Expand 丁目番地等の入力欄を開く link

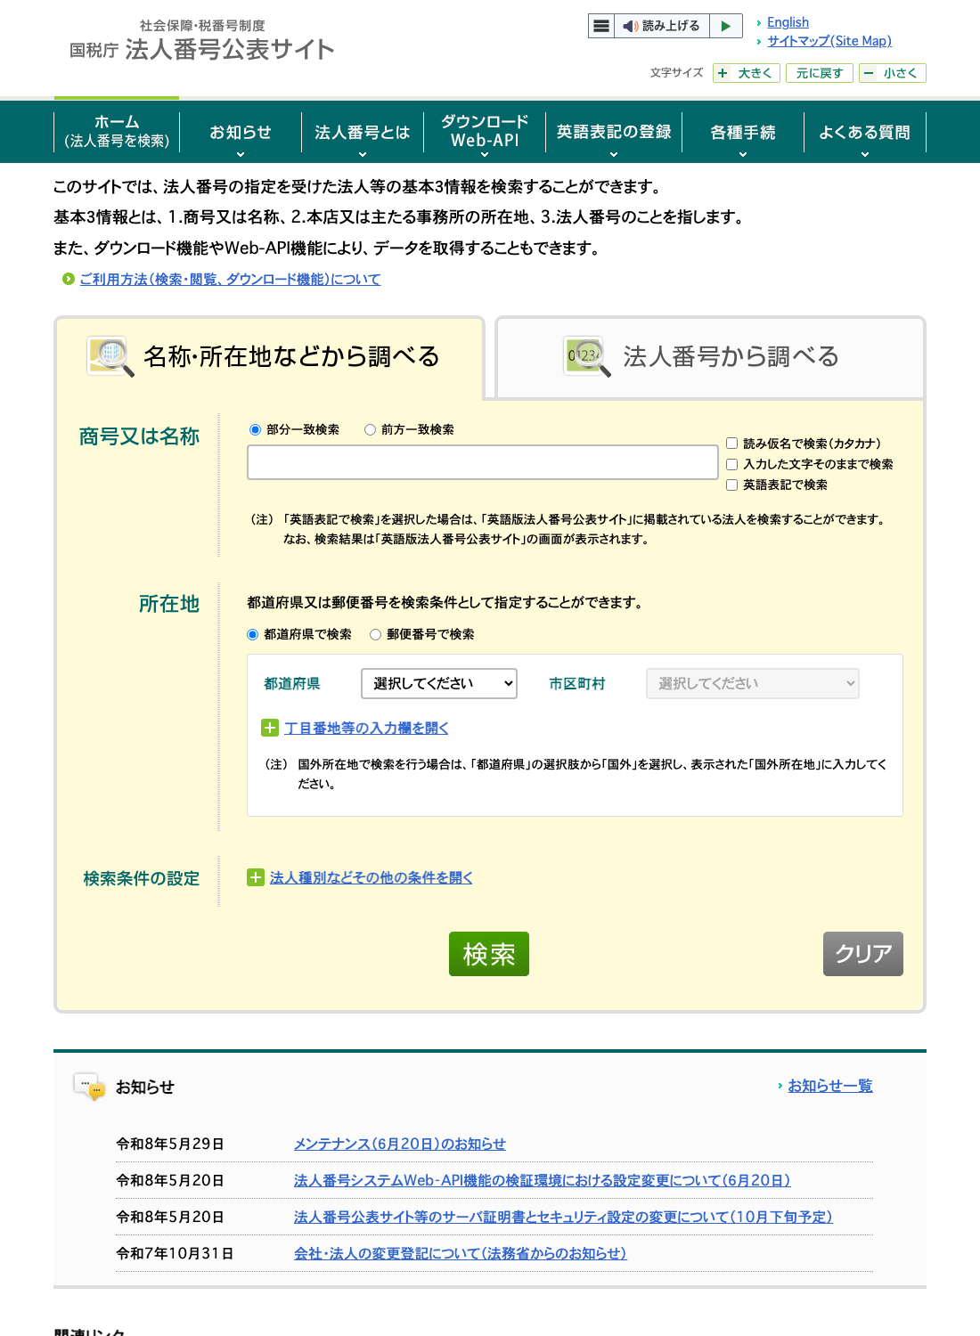pyautogui.click(x=366, y=729)
